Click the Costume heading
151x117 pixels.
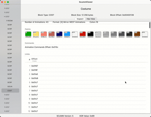(86, 9)
